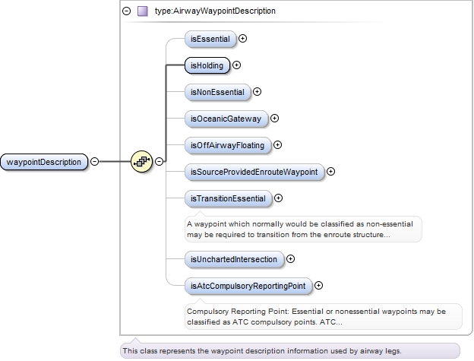This screenshot has height=361, width=474.
Task: Click the all-compositor icon next to waypointDescription
Action: pos(141,161)
